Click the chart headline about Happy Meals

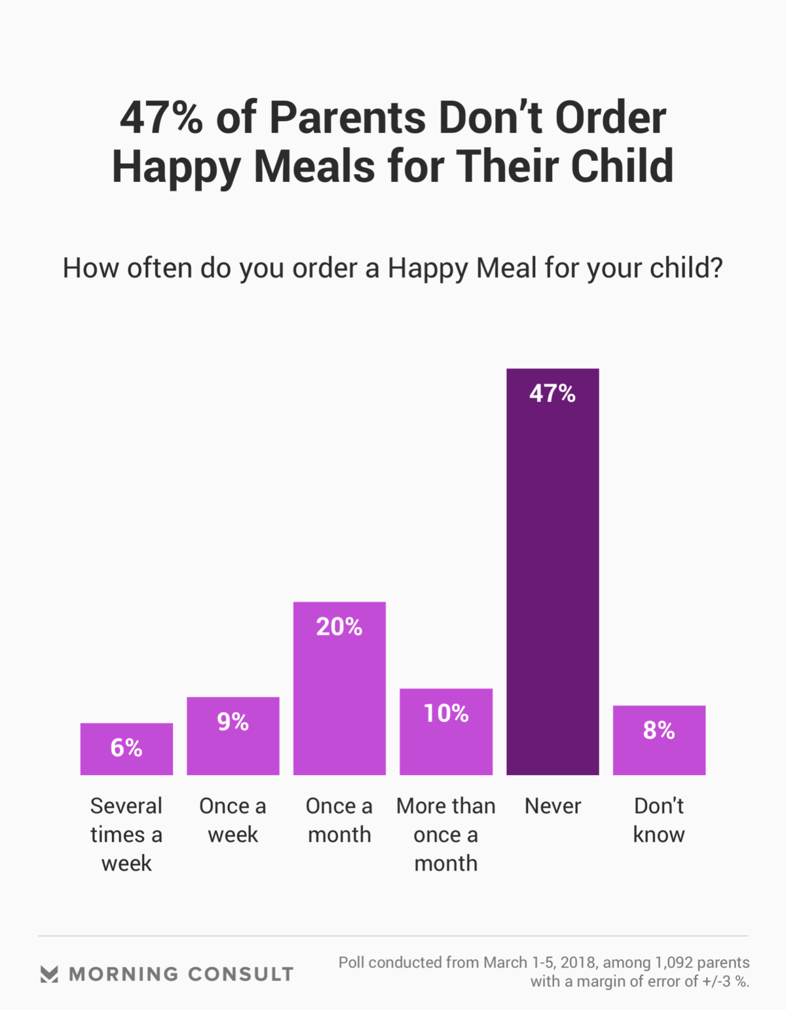point(393,142)
